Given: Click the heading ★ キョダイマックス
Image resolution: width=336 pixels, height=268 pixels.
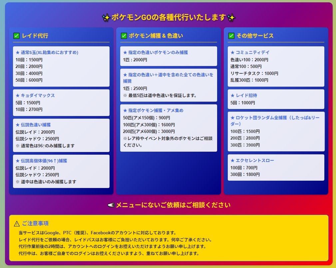Looking at the screenshot, I should pyautogui.click(x=35, y=95).
